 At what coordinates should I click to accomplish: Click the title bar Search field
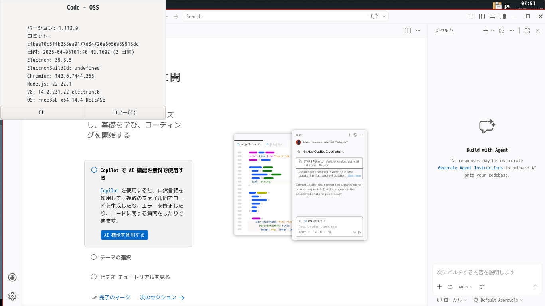(x=275, y=16)
